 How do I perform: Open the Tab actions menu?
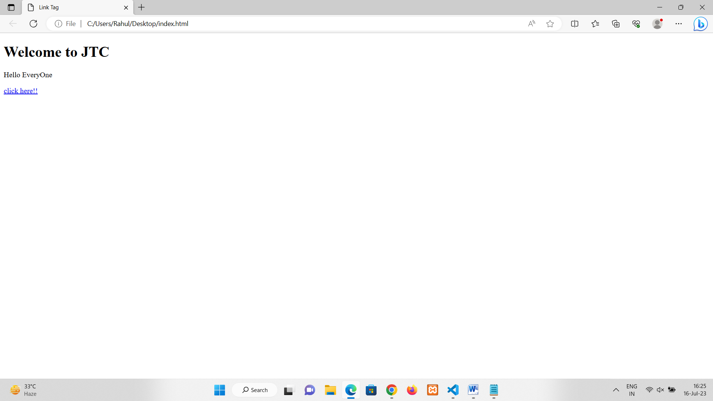(x=11, y=7)
